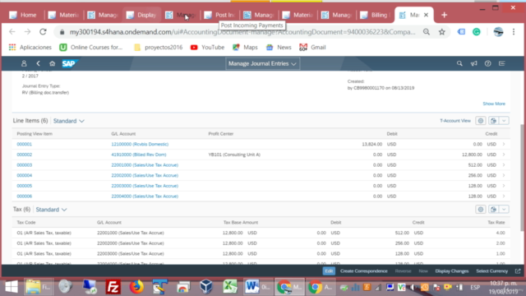
Task: Open G/L account 41910000 Billed Rev Dom
Action: [139, 155]
